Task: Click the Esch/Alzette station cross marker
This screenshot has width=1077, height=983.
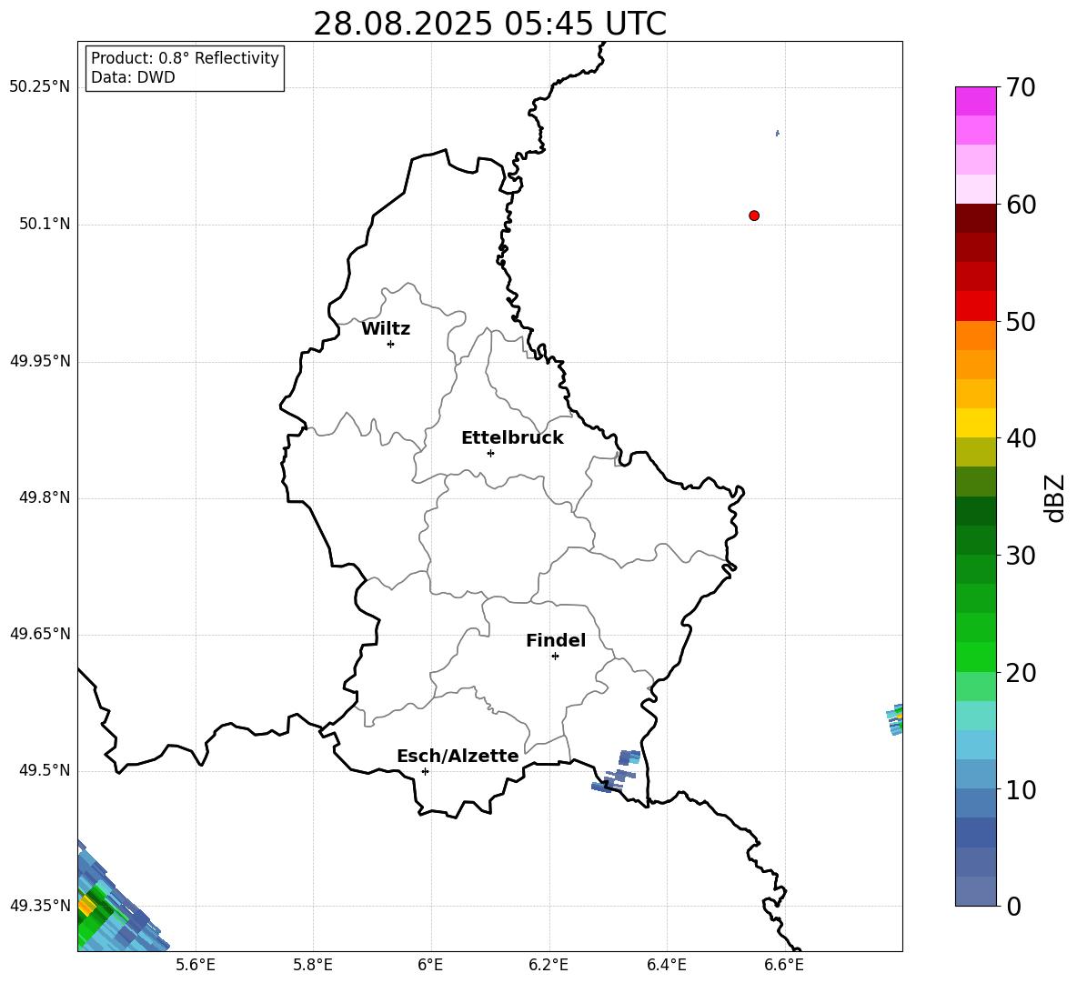Action: click(425, 771)
